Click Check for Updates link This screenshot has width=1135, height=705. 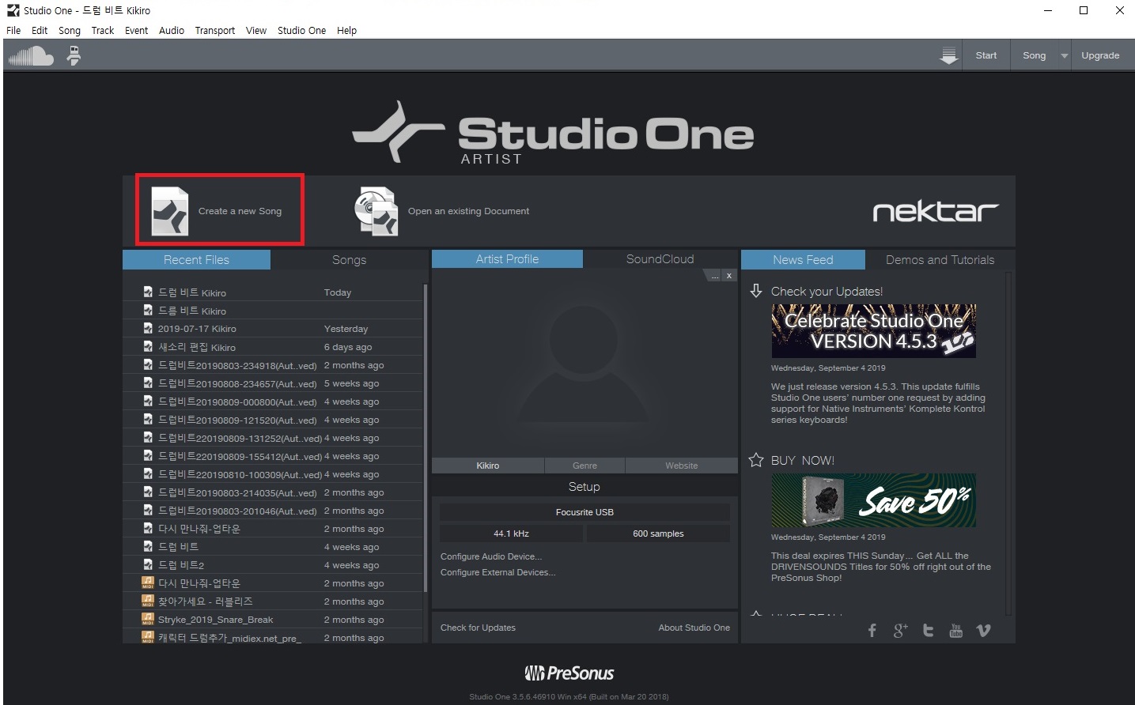pos(478,628)
